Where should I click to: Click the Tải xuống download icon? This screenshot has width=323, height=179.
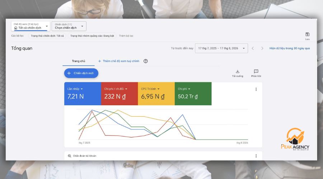pos(238,71)
